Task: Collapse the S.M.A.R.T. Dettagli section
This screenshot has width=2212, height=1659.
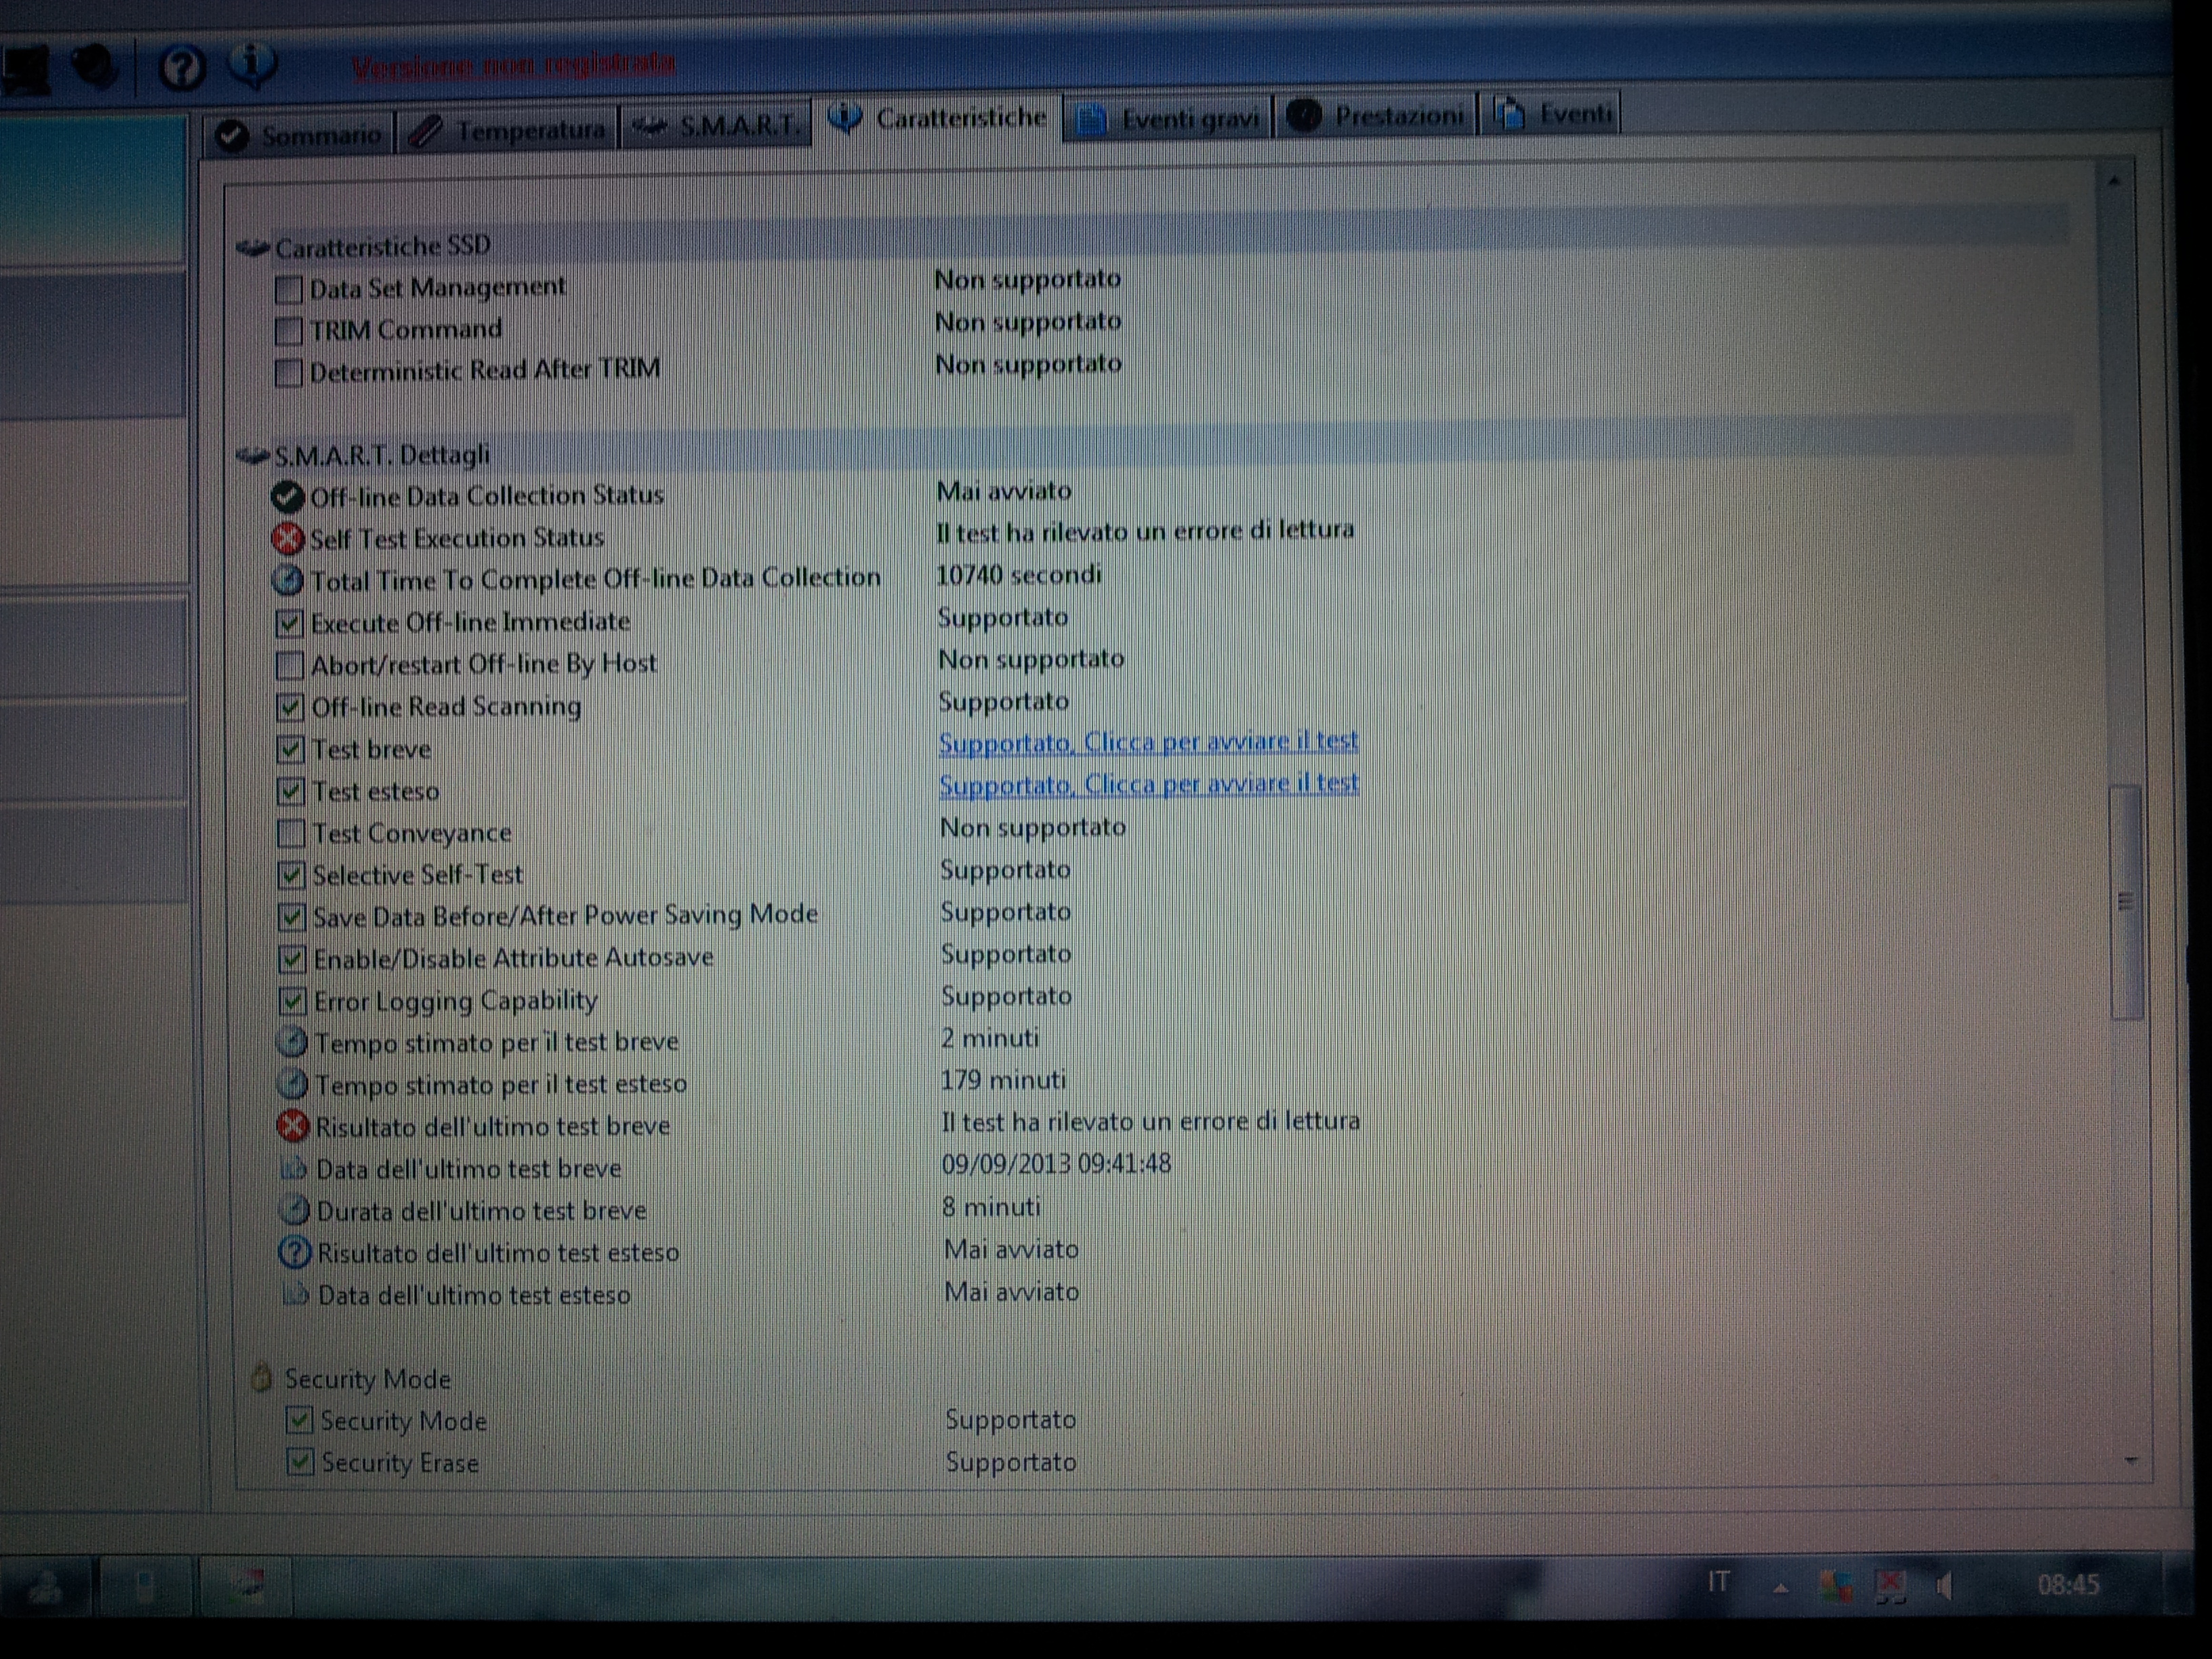Action: pyautogui.click(x=253, y=457)
